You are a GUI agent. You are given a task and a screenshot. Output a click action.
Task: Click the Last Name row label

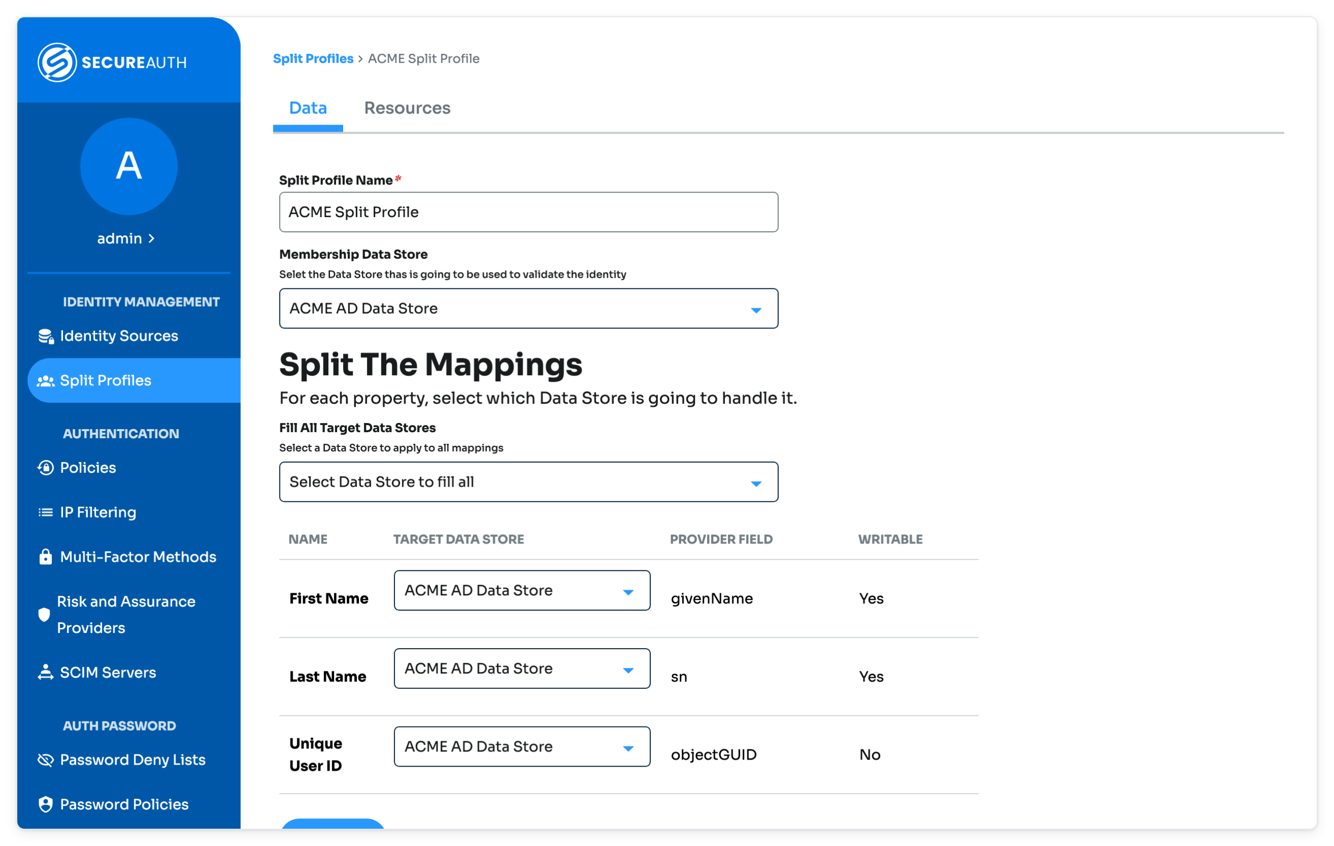pos(327,677)
